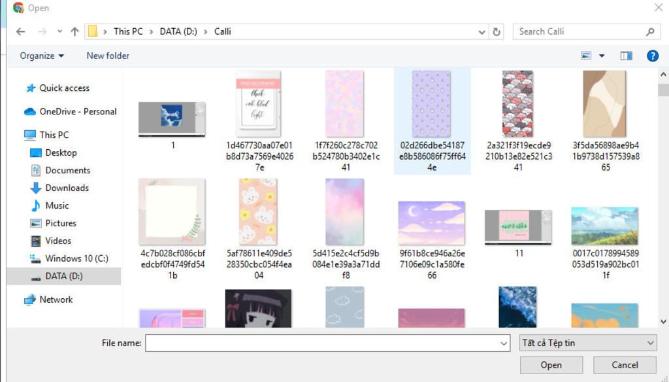
Task: Select the anime girl thumbnail
Action: click(x=258, y=309)
